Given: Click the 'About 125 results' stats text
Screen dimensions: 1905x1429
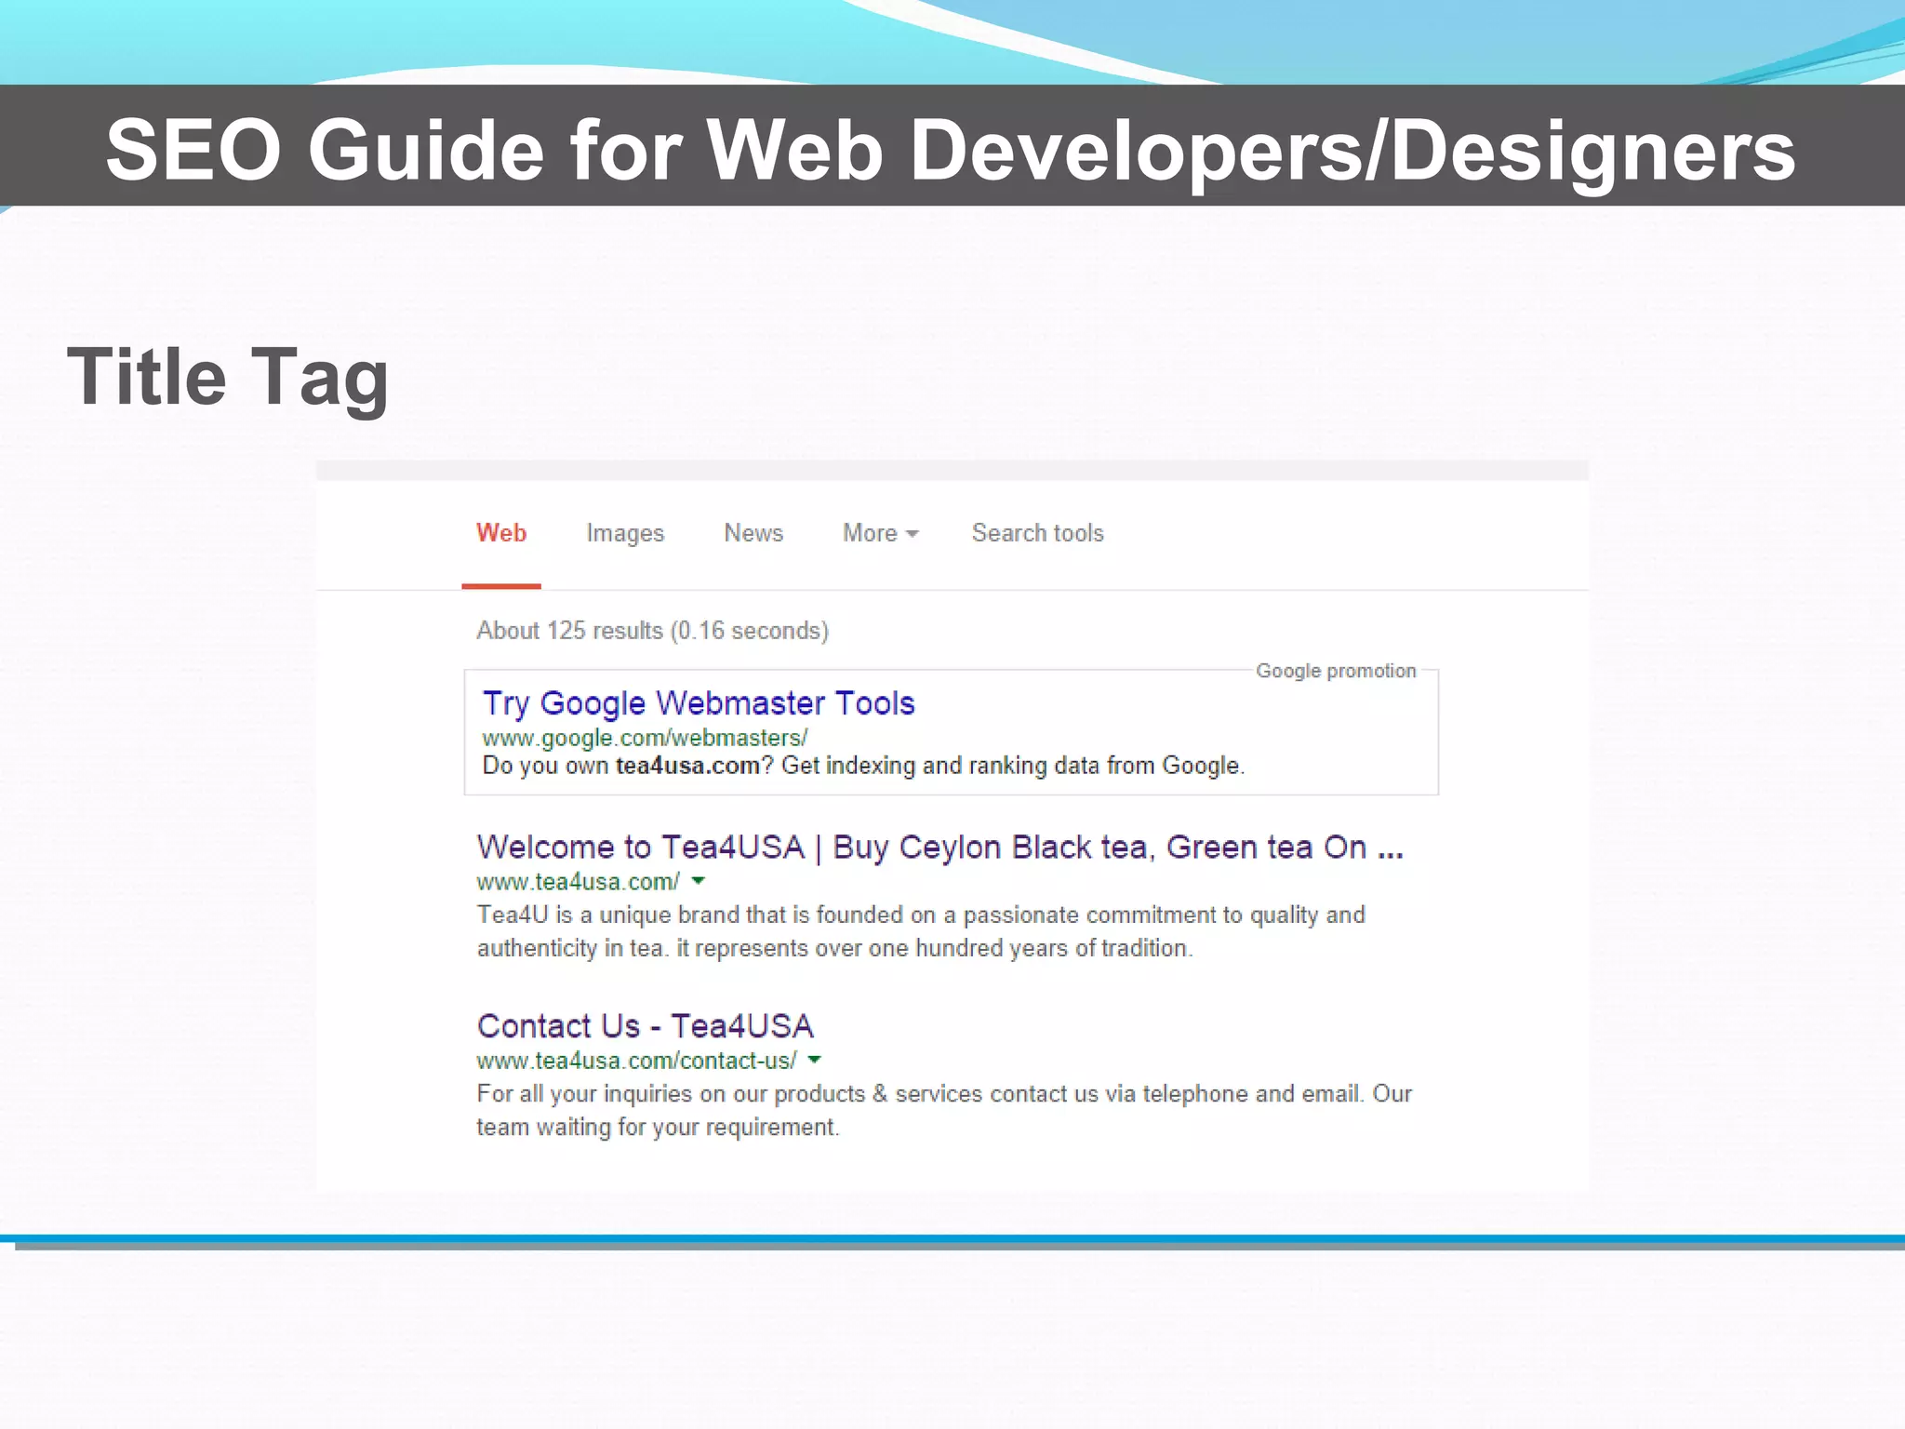Looking at the screenshot, I should [652, 631].
